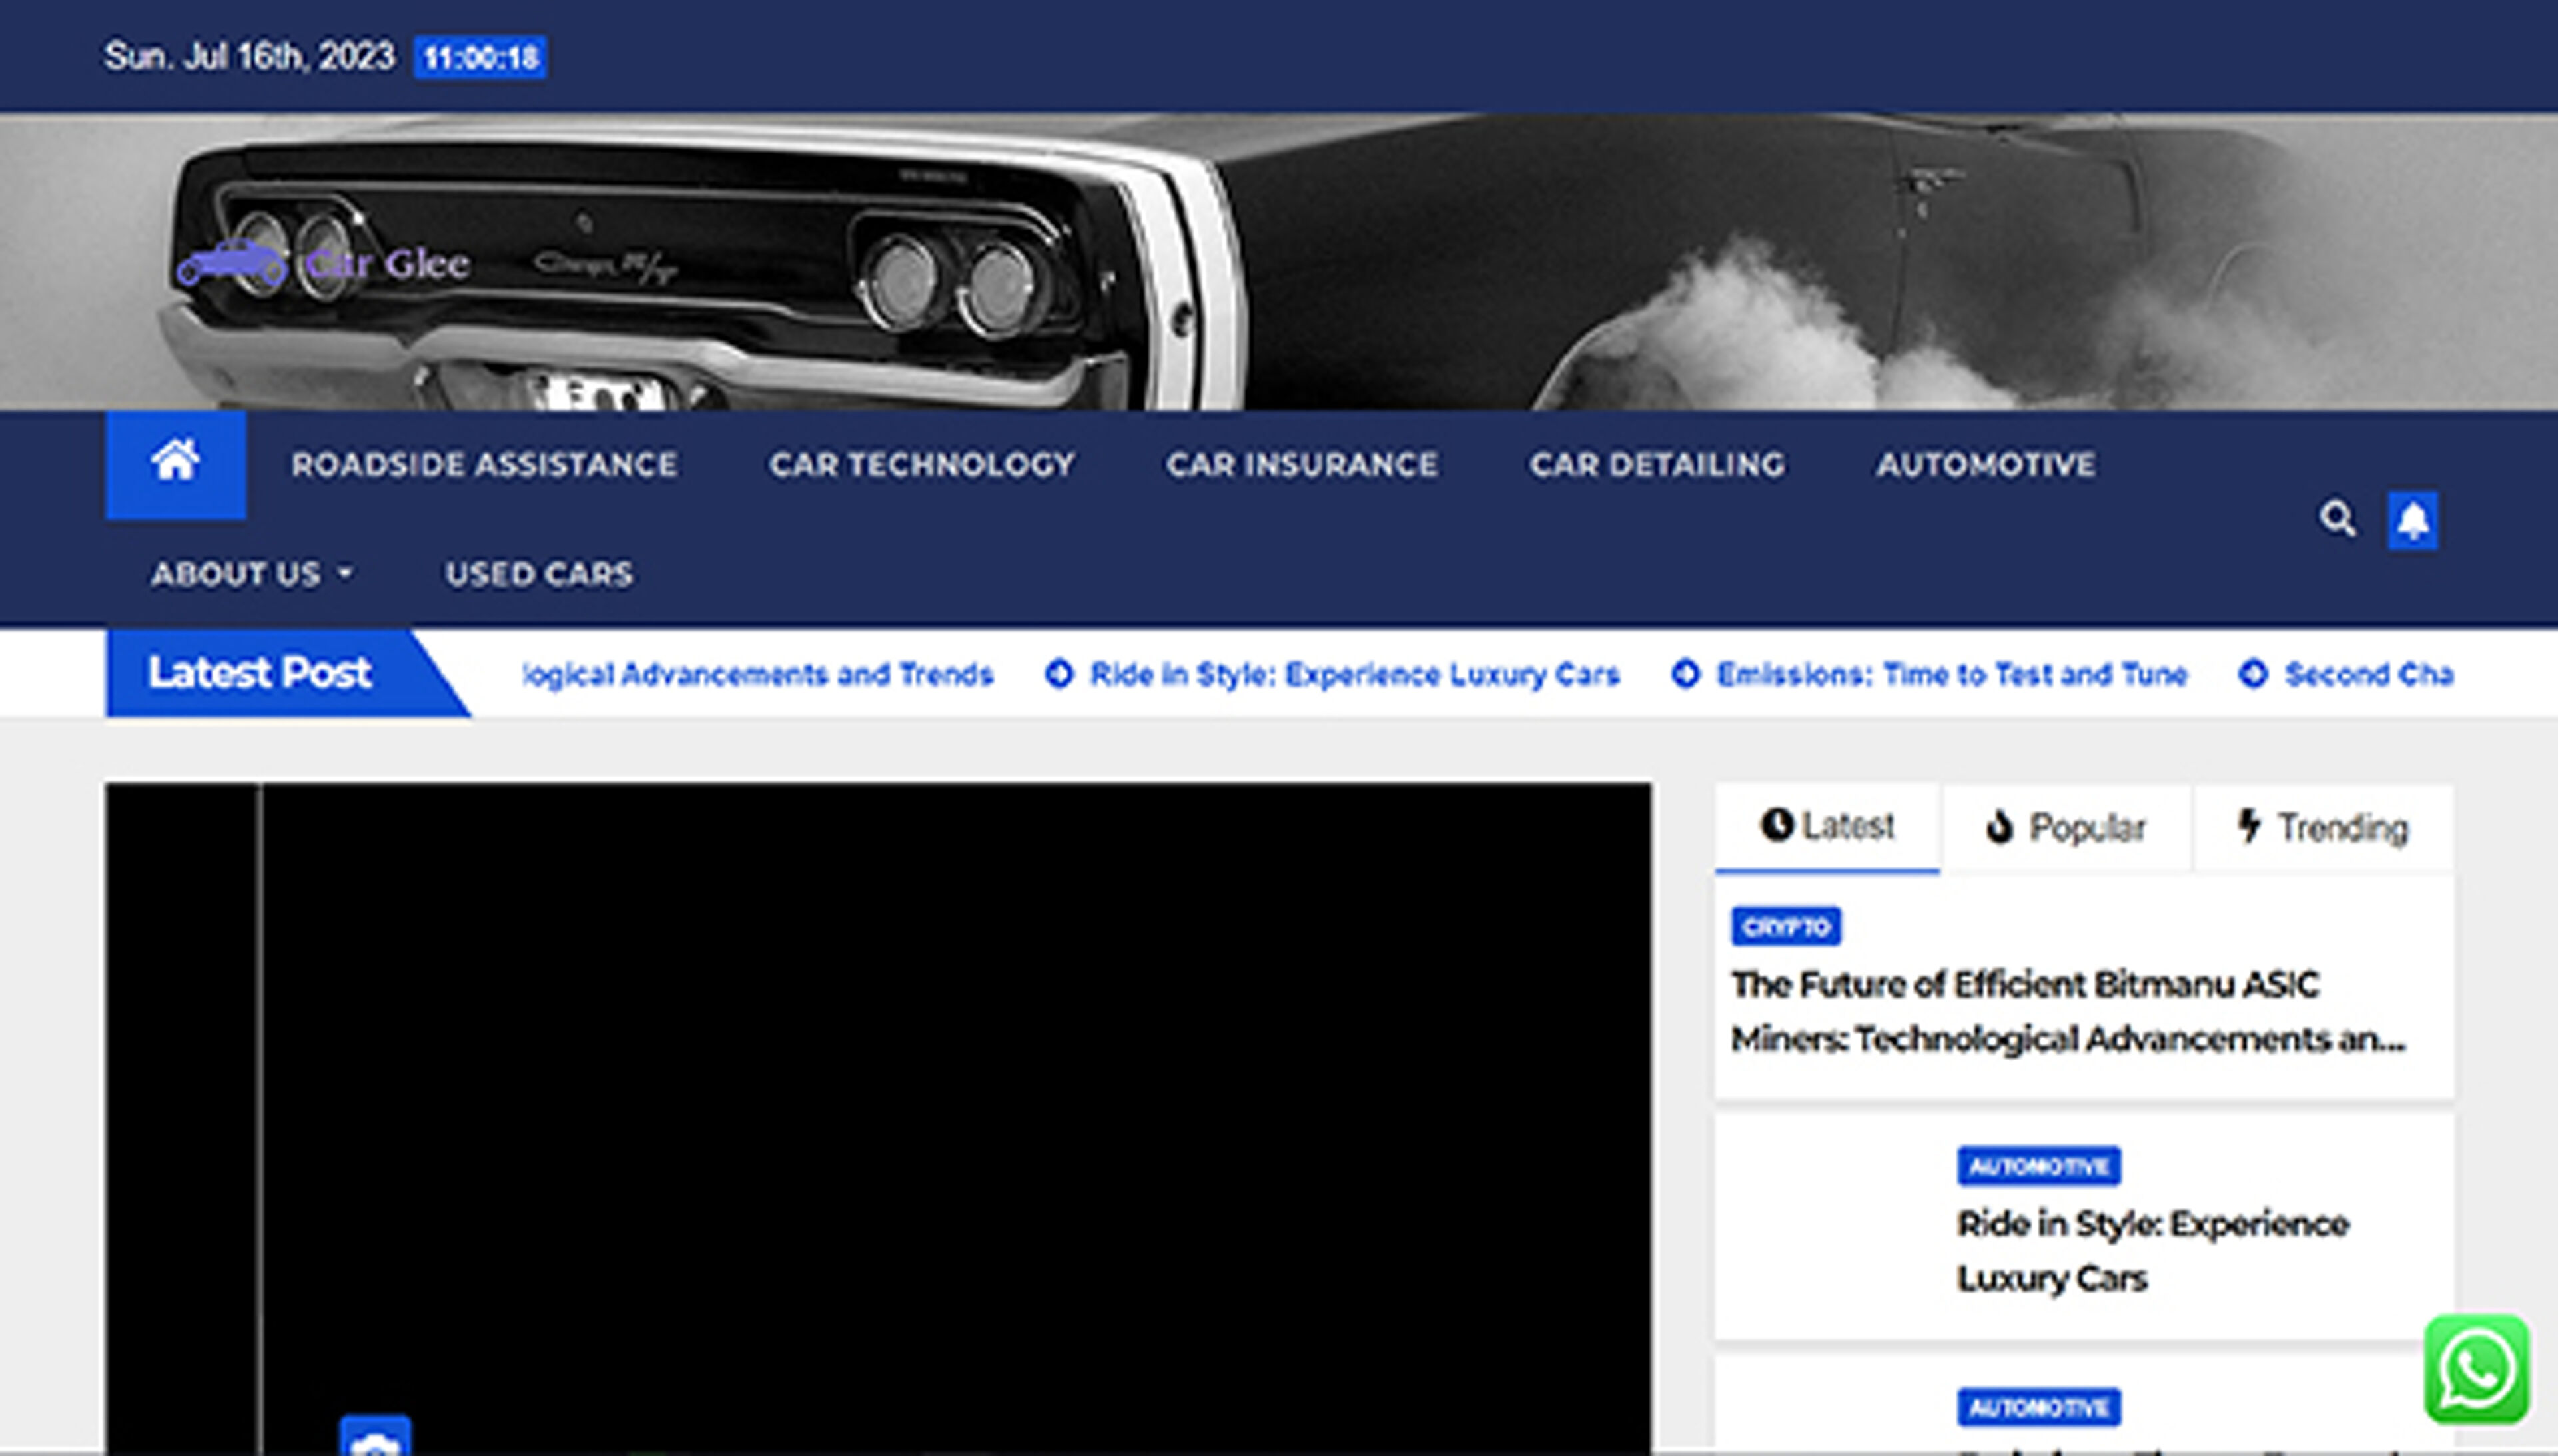The width and height of the screenshot is (2558, 1456).
Task: Click the CRYPTO category badge
Action: click(1785, 927)
